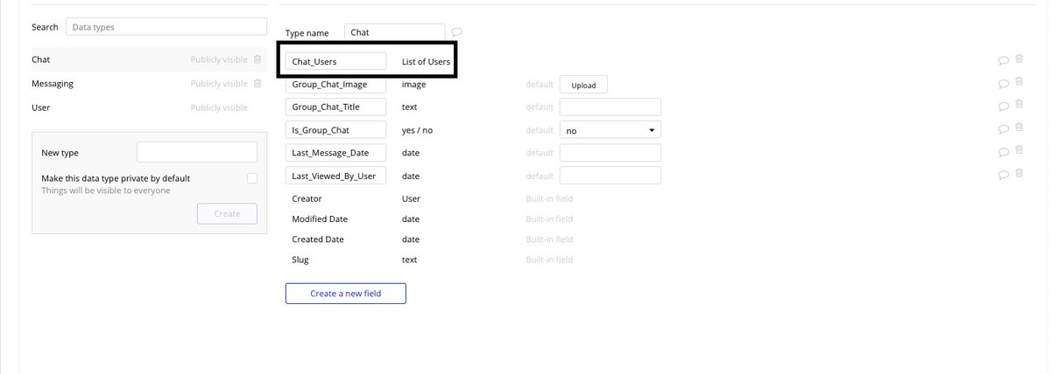Click Publicly visible label for Chat
This screenshot has height=374, width=1051.
click(x=219, y=59)
